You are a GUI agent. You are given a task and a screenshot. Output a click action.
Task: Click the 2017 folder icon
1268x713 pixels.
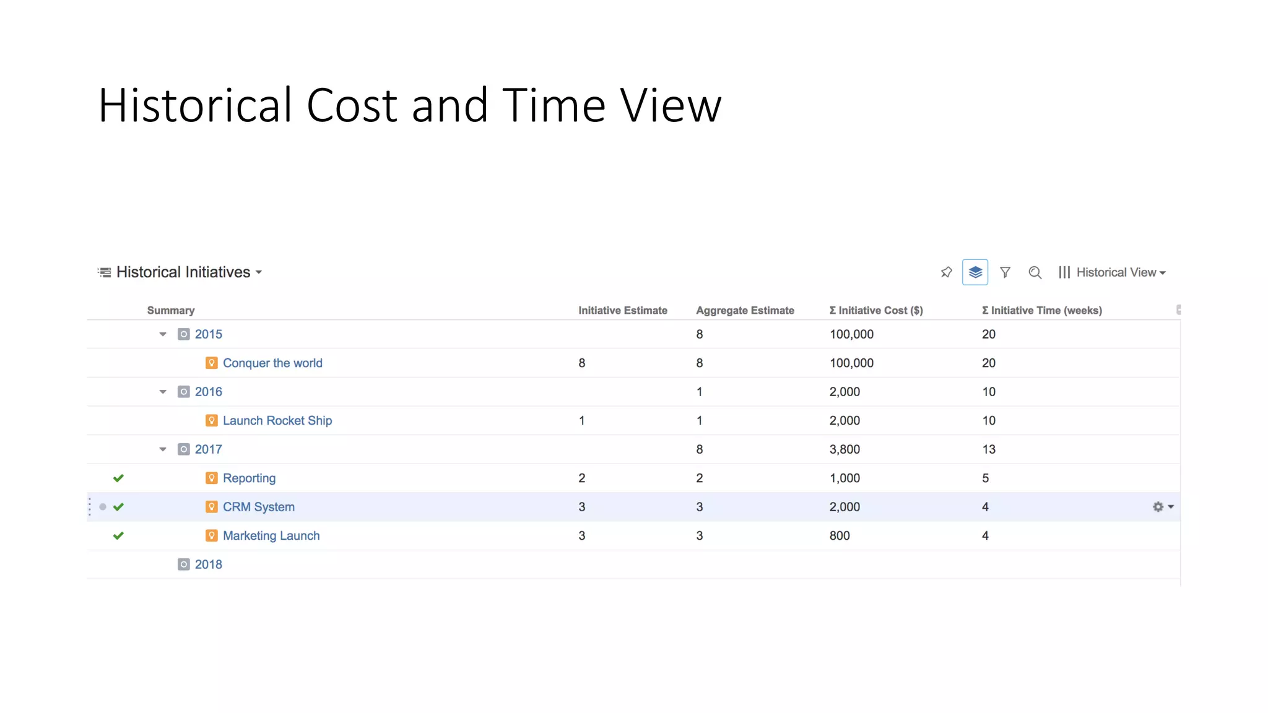[x=184, y=449]
